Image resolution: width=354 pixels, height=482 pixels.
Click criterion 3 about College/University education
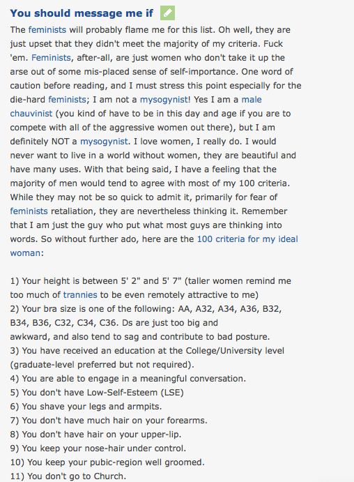[x=147, y=358]
